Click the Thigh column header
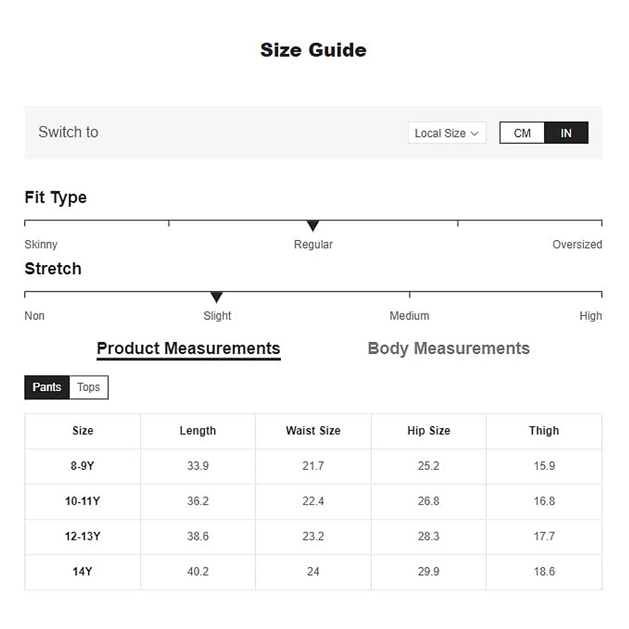The image size is (629, 629). click(544, 431)
